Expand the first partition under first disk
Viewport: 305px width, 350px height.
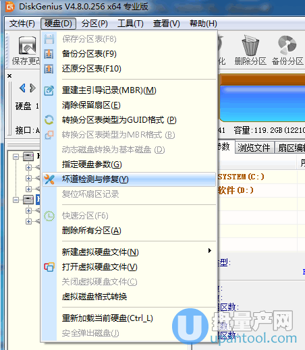[28, 167]
